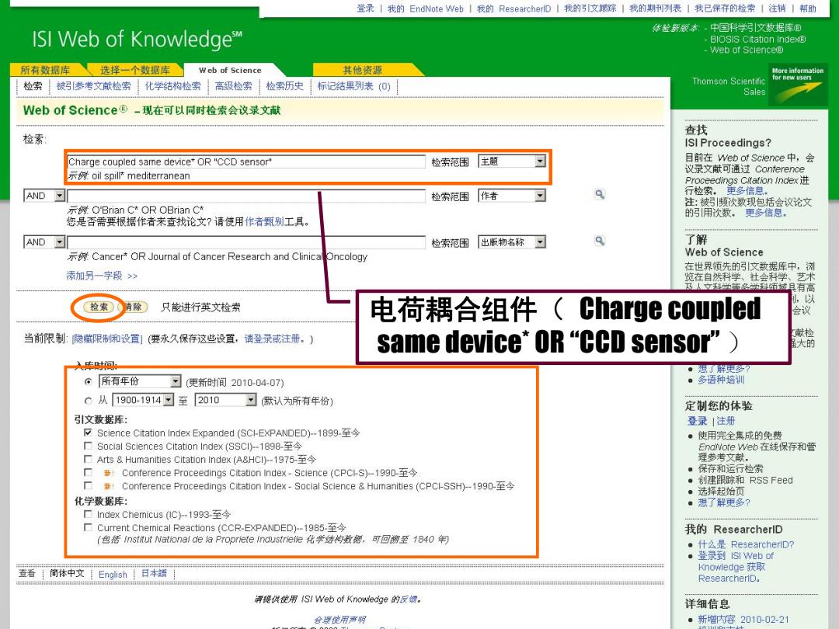
Task: Click BIOSIS Citation Index link
Action: tap(757, 39)
